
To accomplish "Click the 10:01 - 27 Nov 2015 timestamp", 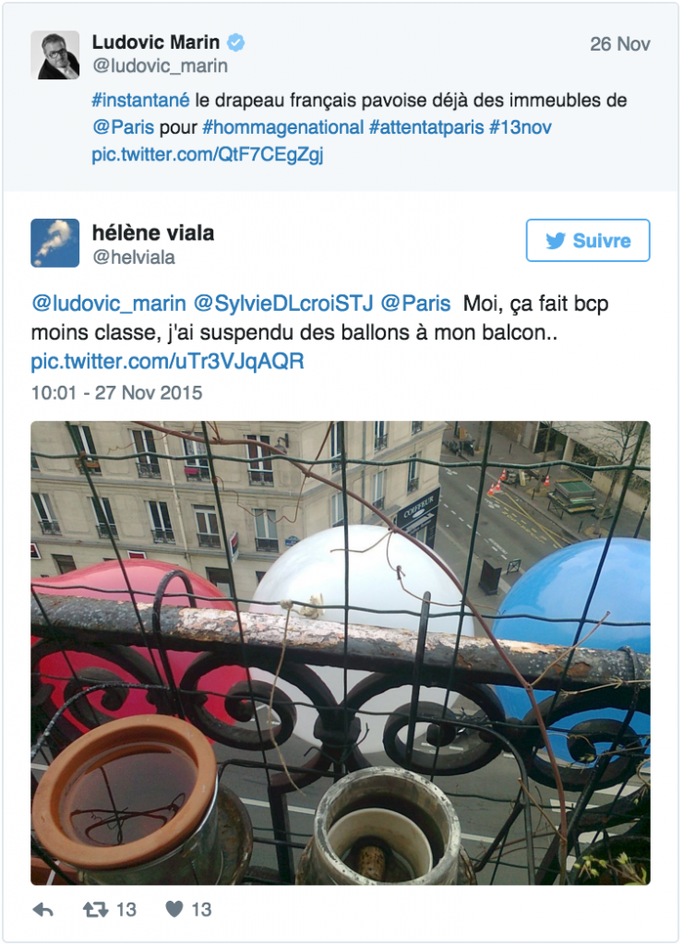I will click(116, 393).
